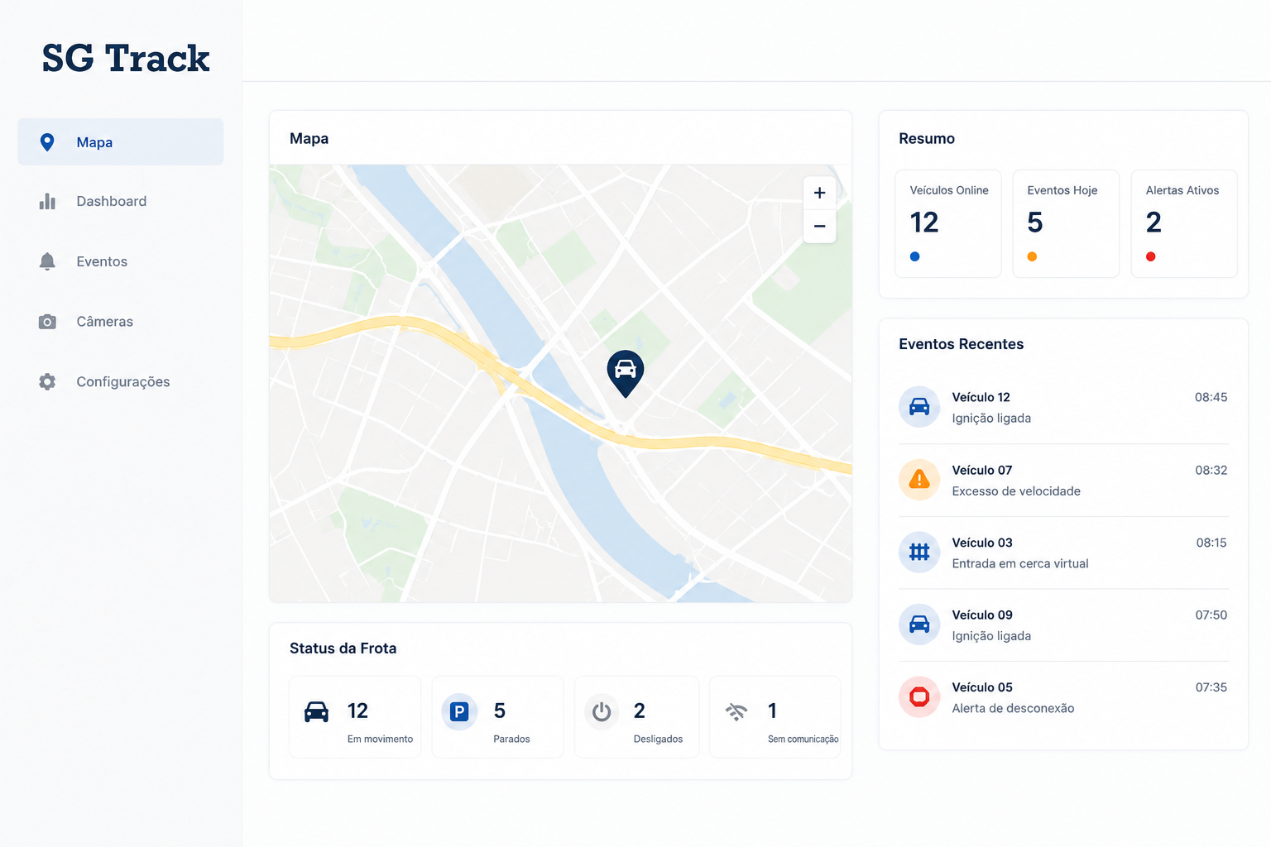Select the Veículo 07 event title
Screen dimensions: 1271x847
(982, 470)
